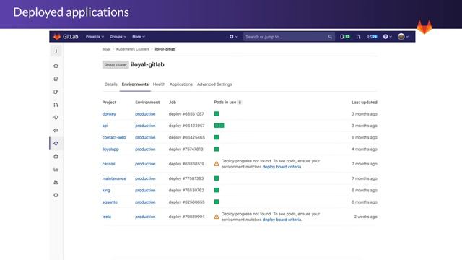Open the api project link
The image size is (462, 260).
(105, 126)
